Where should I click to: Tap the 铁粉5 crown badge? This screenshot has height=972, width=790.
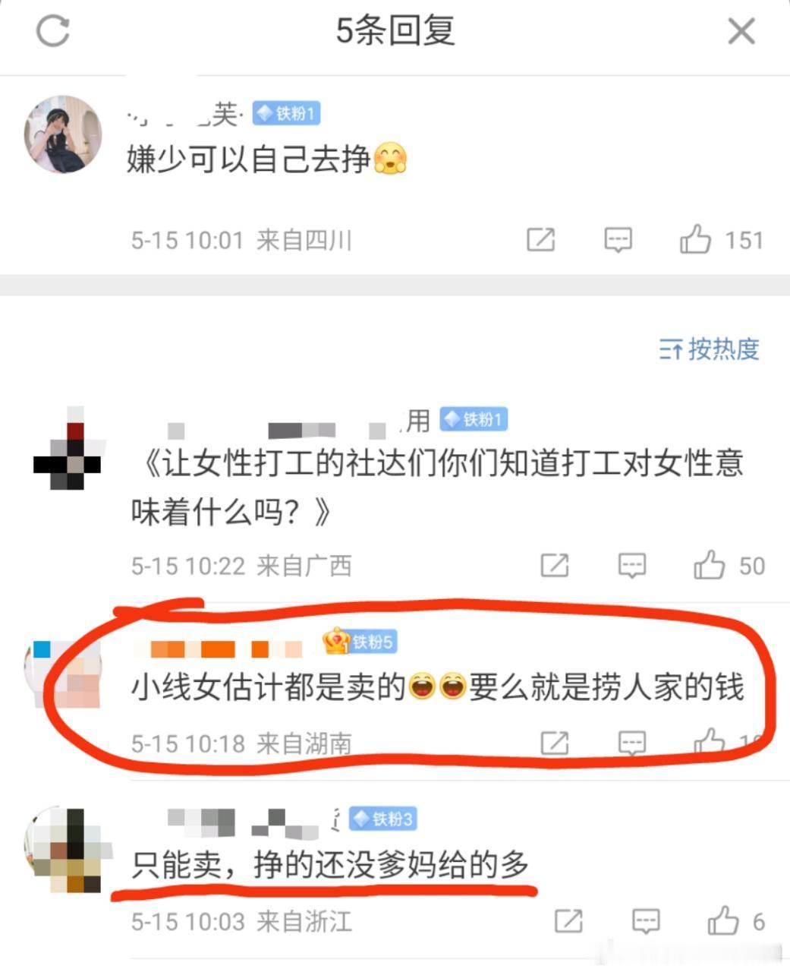(x=359, y=642)
